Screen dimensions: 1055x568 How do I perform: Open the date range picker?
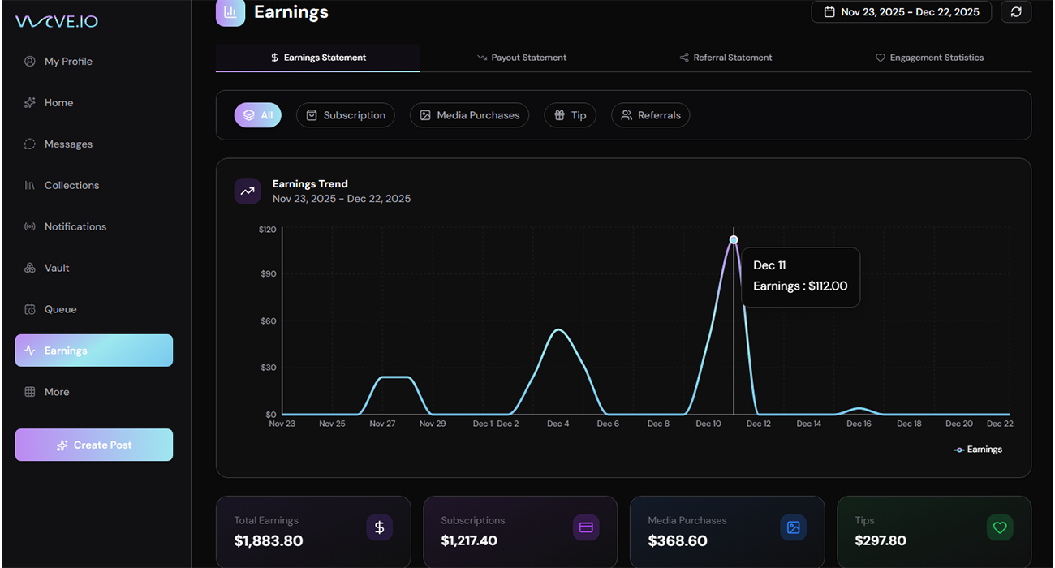[x=901, y=12]
